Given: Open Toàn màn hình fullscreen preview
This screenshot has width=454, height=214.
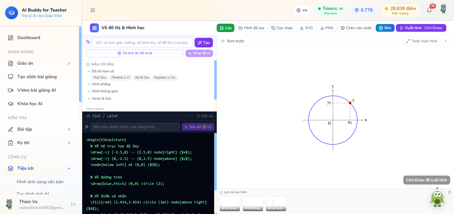Looking at the screenshot, I should point(422,41).
